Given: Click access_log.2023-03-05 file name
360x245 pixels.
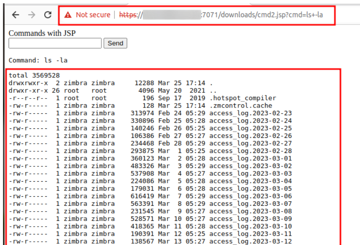Looking at the screenshot, I should 250,189.
